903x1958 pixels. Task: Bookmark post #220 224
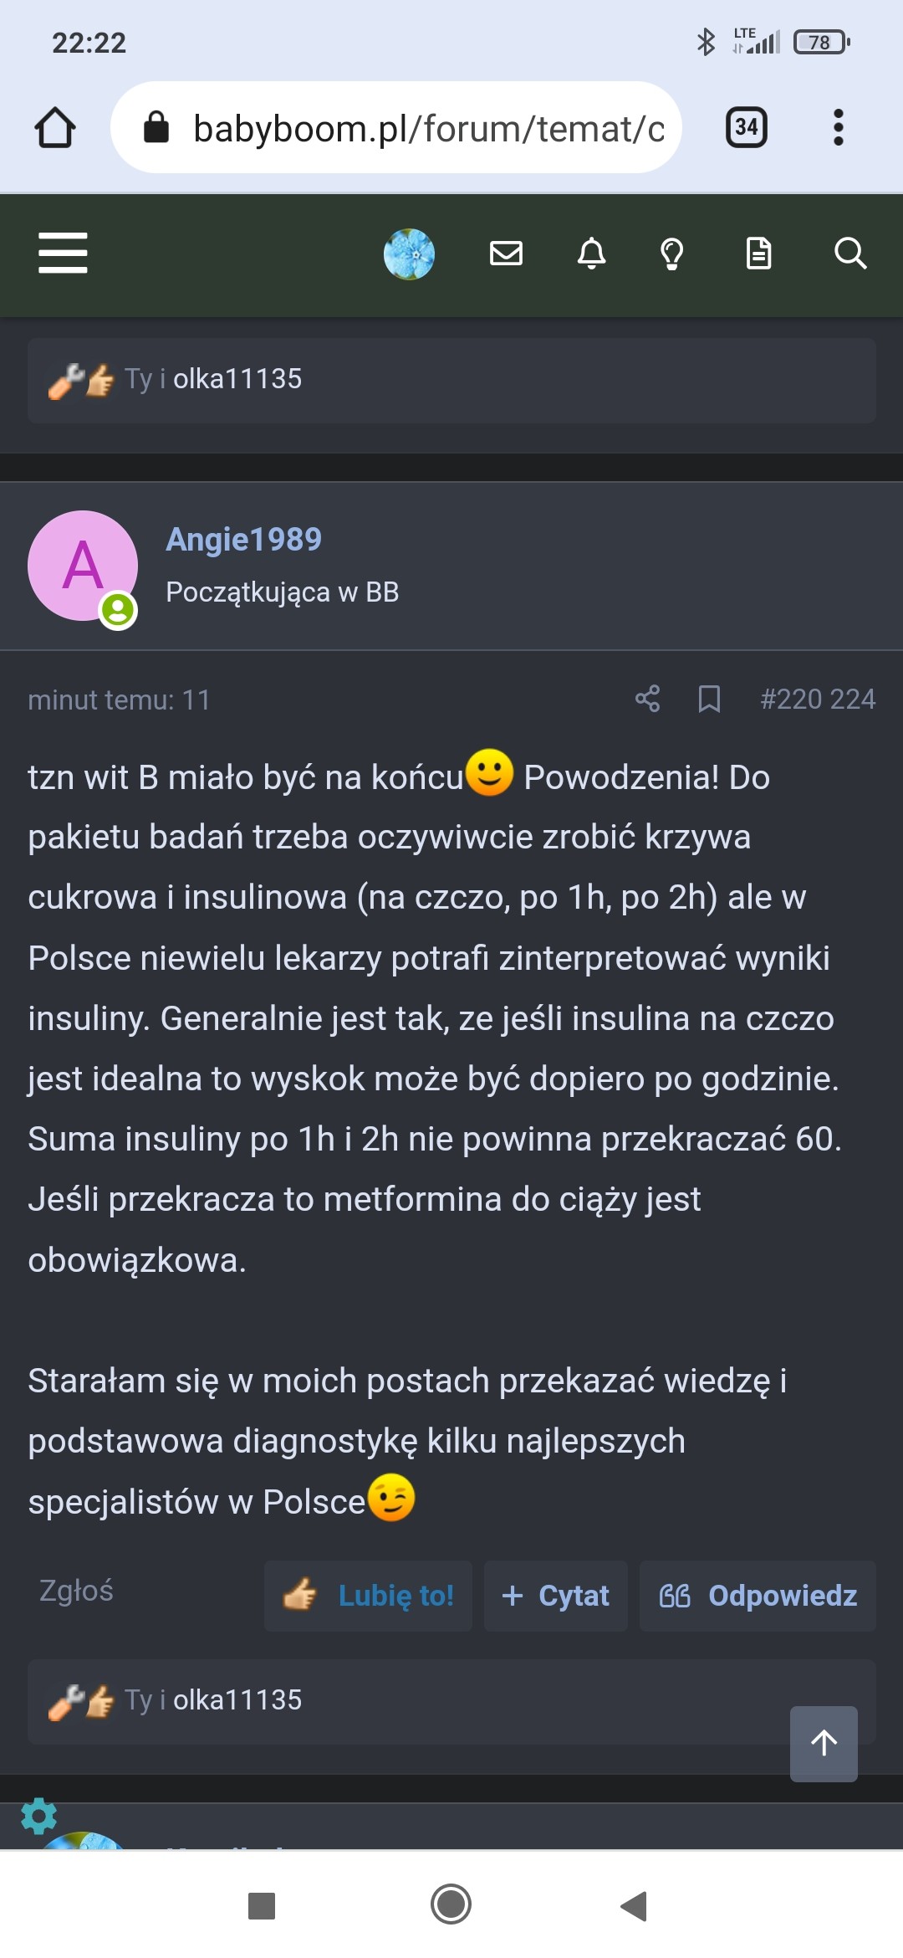coord(709,699)
